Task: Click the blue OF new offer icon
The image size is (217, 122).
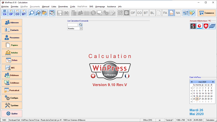Action: click(x=11, y=13)
